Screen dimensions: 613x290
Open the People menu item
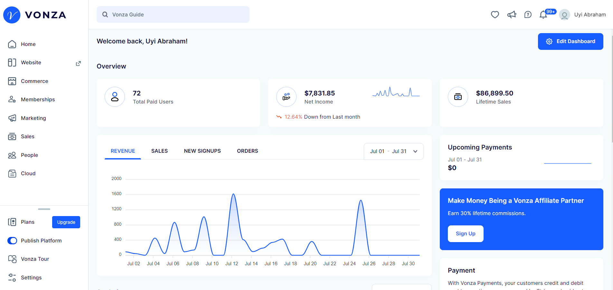point(29,155)
